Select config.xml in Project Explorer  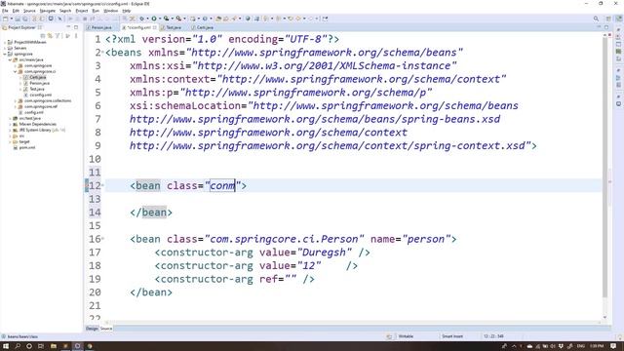[x=33, y=113]
